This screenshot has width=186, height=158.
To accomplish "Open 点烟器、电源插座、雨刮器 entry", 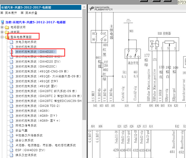I will [x=46, y=145].
